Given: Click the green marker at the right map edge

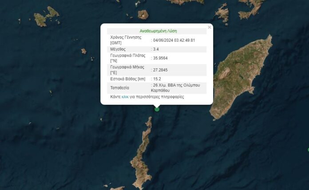Looking at the screenshot, I should [x=308, y=150].
